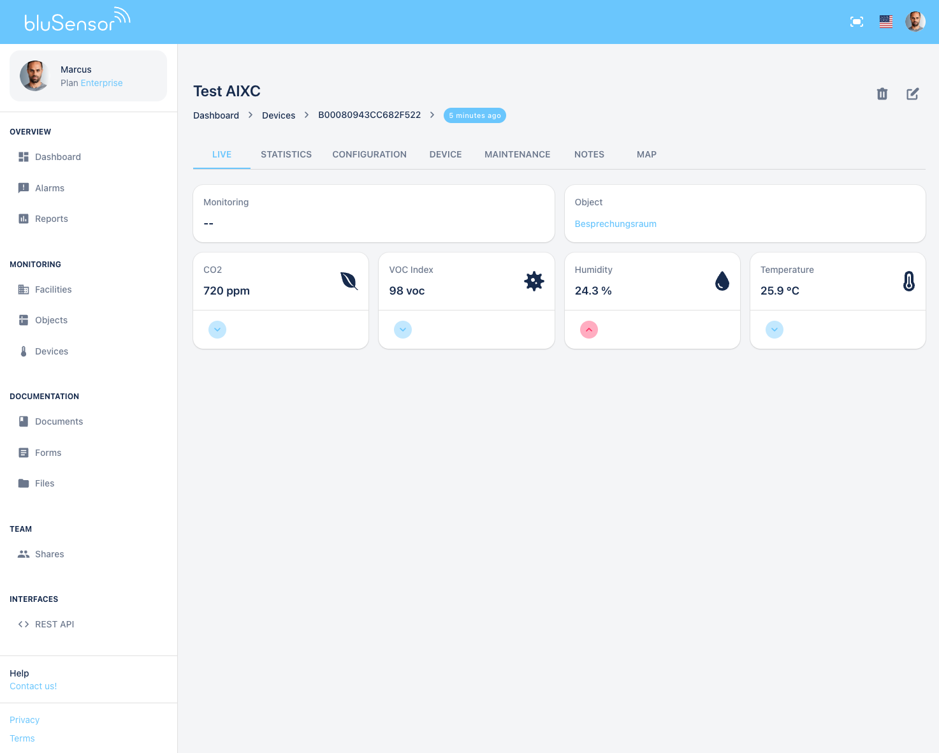Click the Devices sensor icon in sidebar

[x=24, y=351]
